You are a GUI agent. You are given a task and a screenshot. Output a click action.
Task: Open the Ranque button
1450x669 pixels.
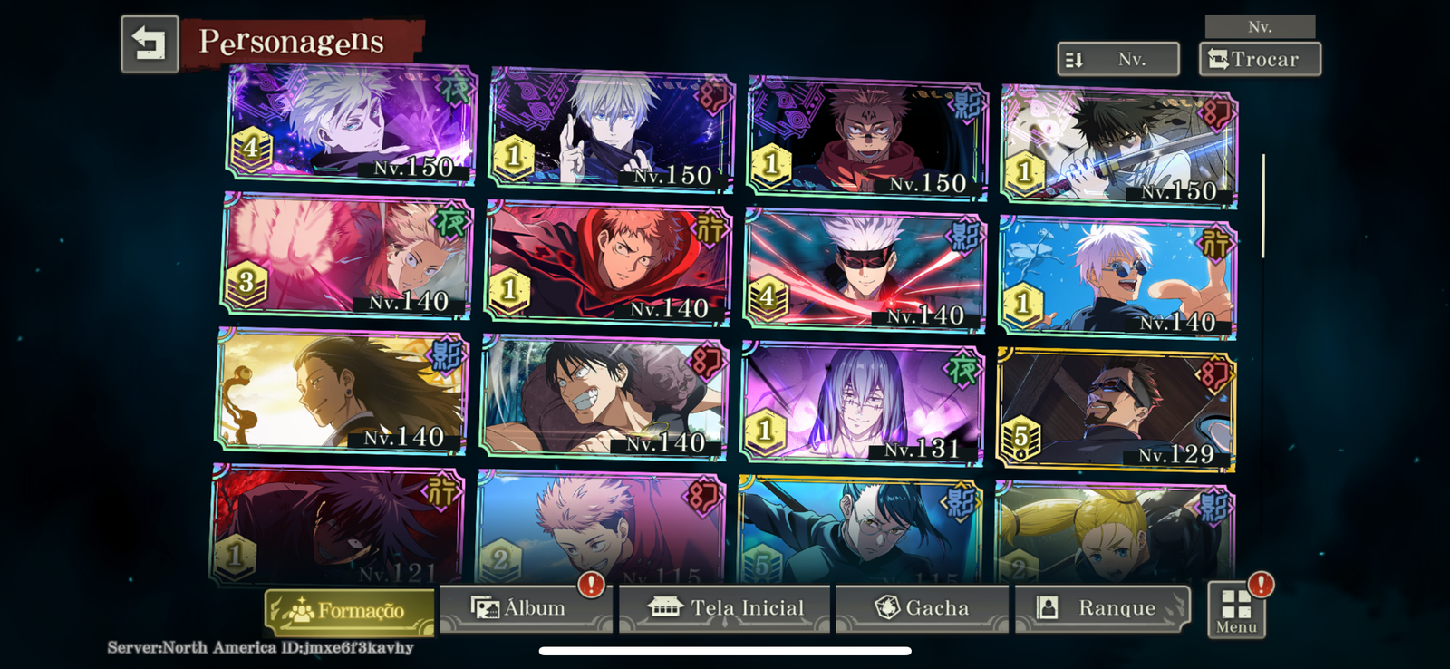[1101, 608]
